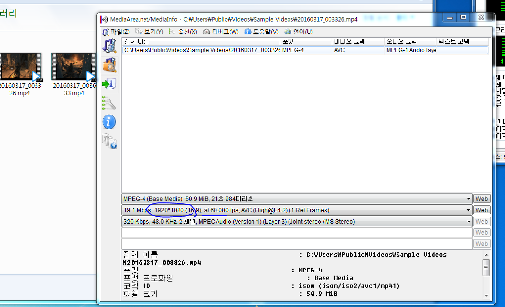This screenshot has height=307, width=505.
Task: Open preferences wrench icon in sidebar
Action: 109,103
